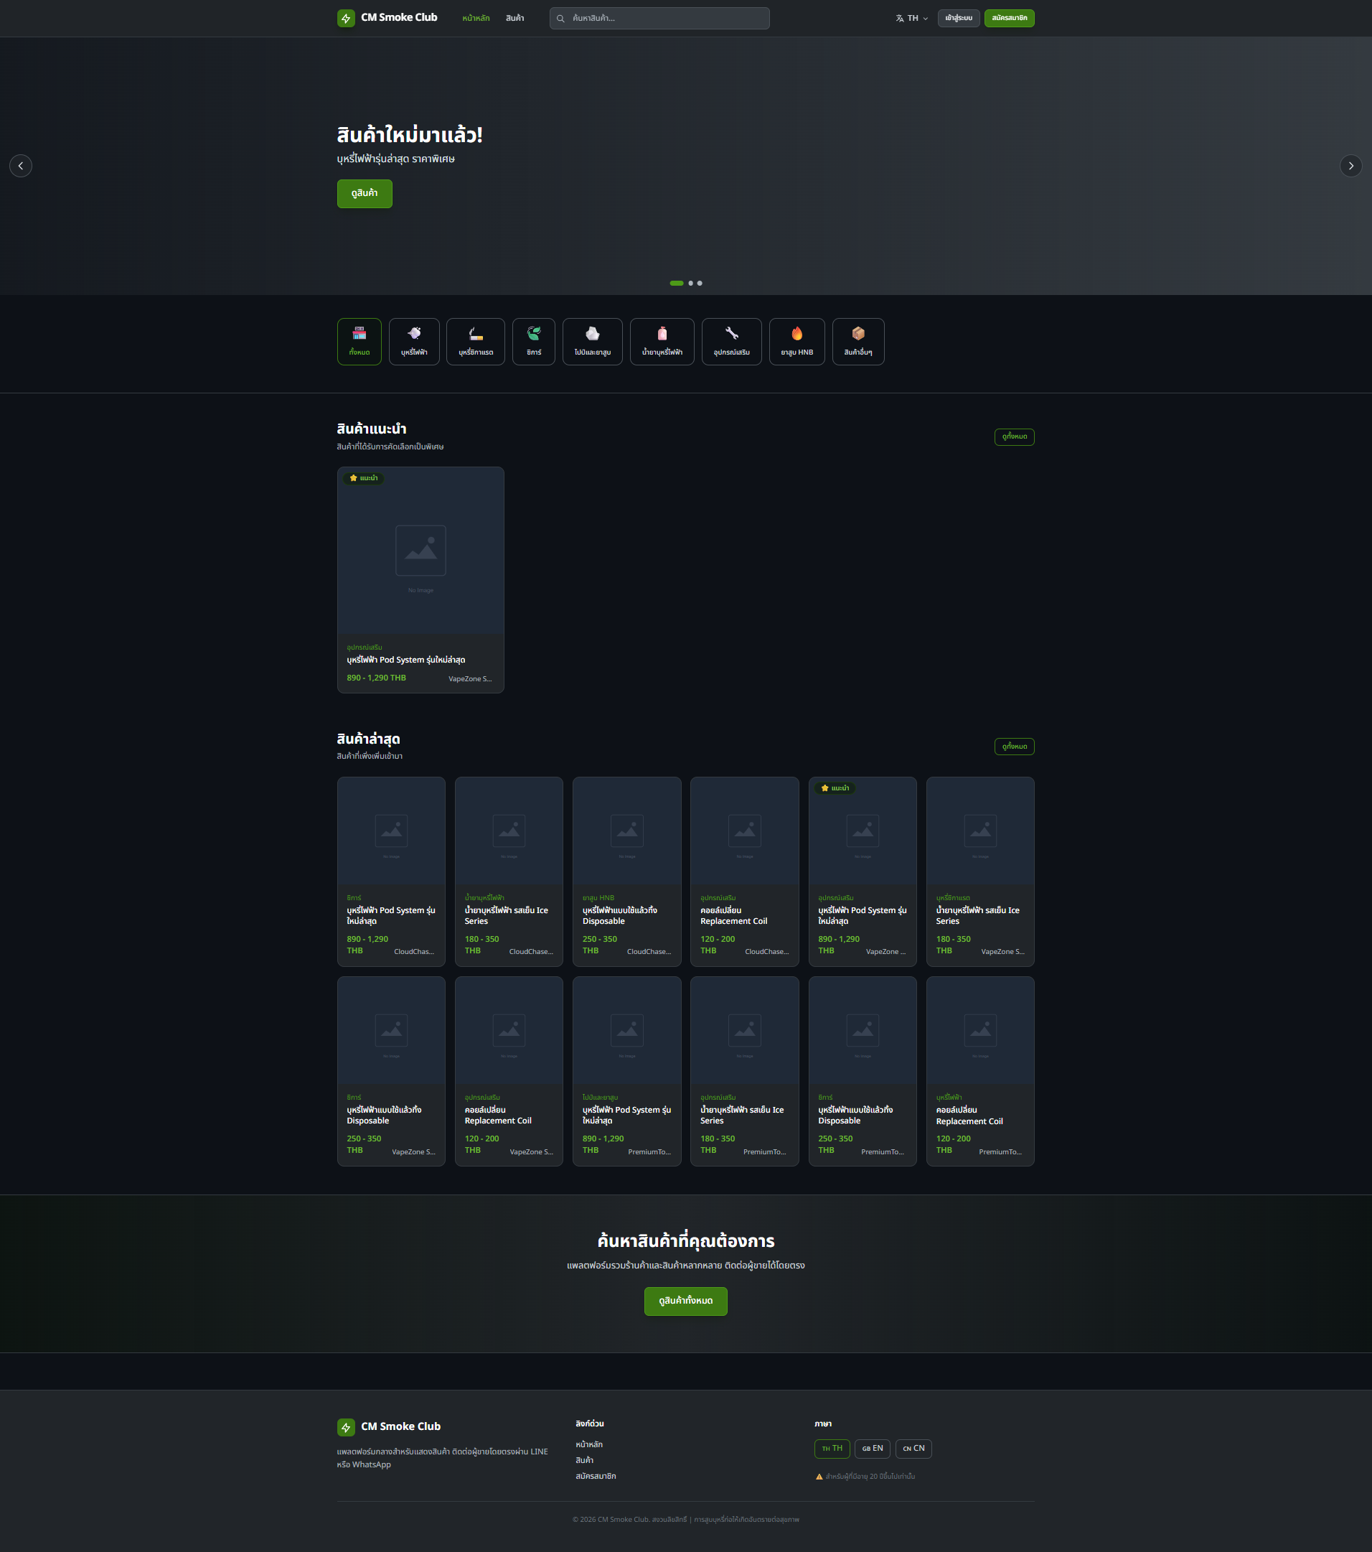
Task: Select the ทั้งหมด shop icon category
Action: [360, 342]
